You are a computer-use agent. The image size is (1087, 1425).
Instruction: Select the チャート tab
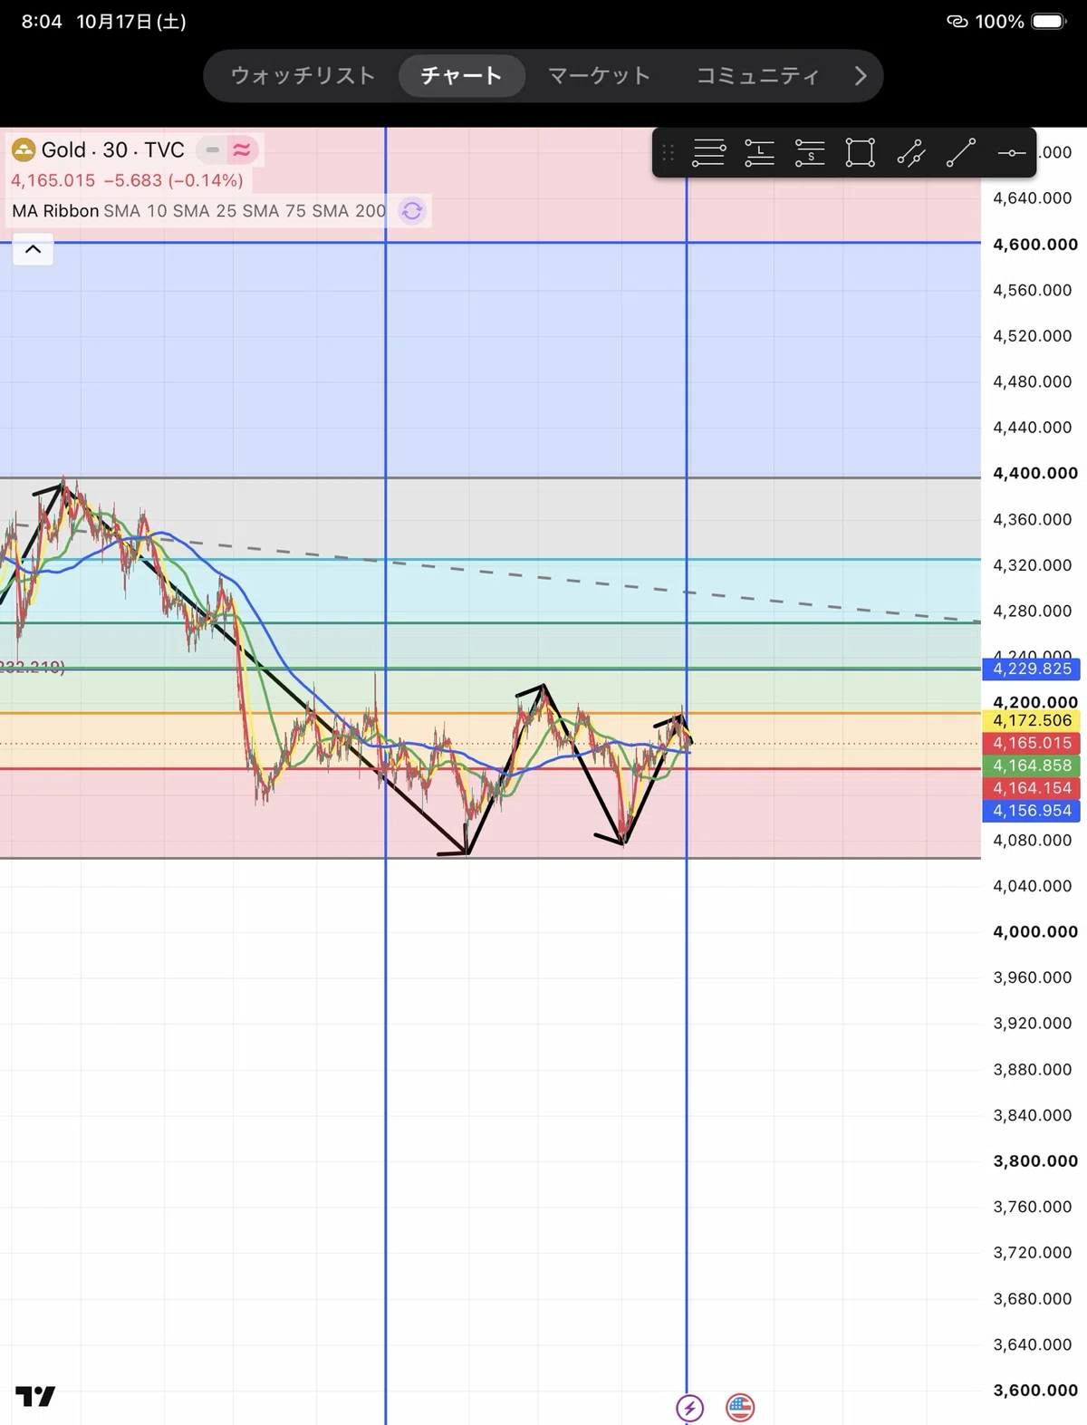(x=462, y=75)
